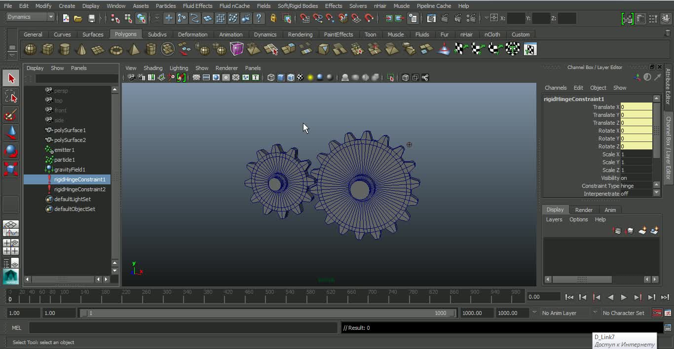The width and height of the screenshot is (674, 349).
Task: Switch to the Anim layer tab
Action: 610,210
